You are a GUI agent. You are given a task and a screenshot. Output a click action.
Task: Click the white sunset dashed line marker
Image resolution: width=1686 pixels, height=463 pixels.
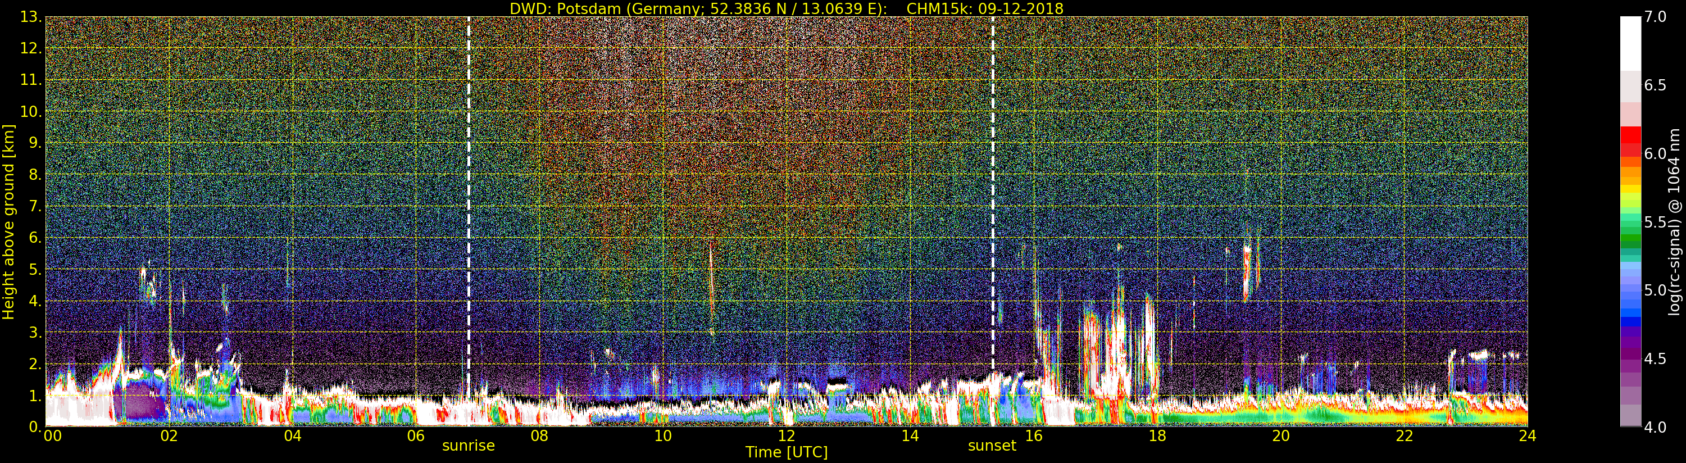click(993, 221)
